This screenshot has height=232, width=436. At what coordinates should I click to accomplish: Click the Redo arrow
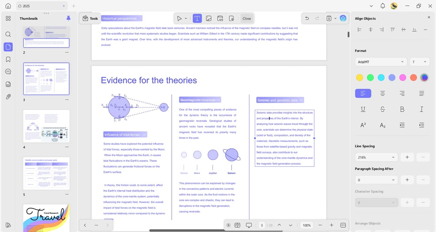coord(317,18)
